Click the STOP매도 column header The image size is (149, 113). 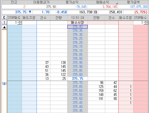coord(15,18)
